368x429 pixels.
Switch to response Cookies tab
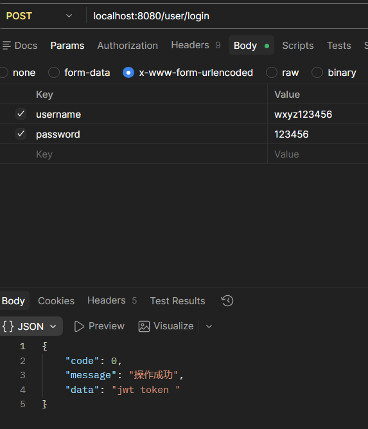[x=57, y=300]
